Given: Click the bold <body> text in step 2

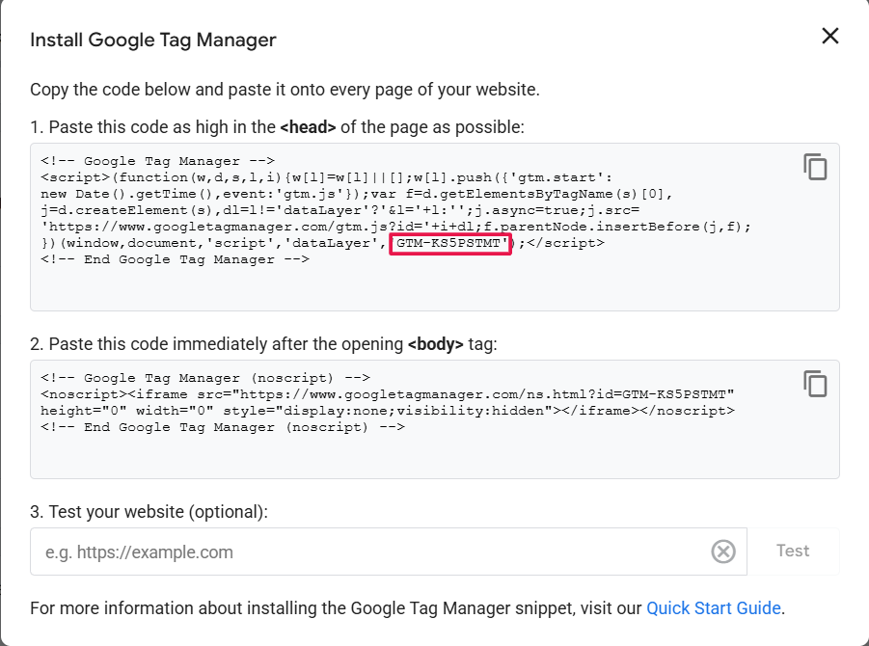Looking at the screenshot, I should pos(435,344).
